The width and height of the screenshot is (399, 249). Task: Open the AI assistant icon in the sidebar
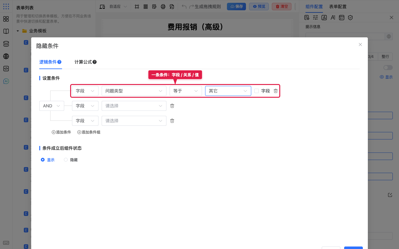pyautogui.click(x=6, y=81)
